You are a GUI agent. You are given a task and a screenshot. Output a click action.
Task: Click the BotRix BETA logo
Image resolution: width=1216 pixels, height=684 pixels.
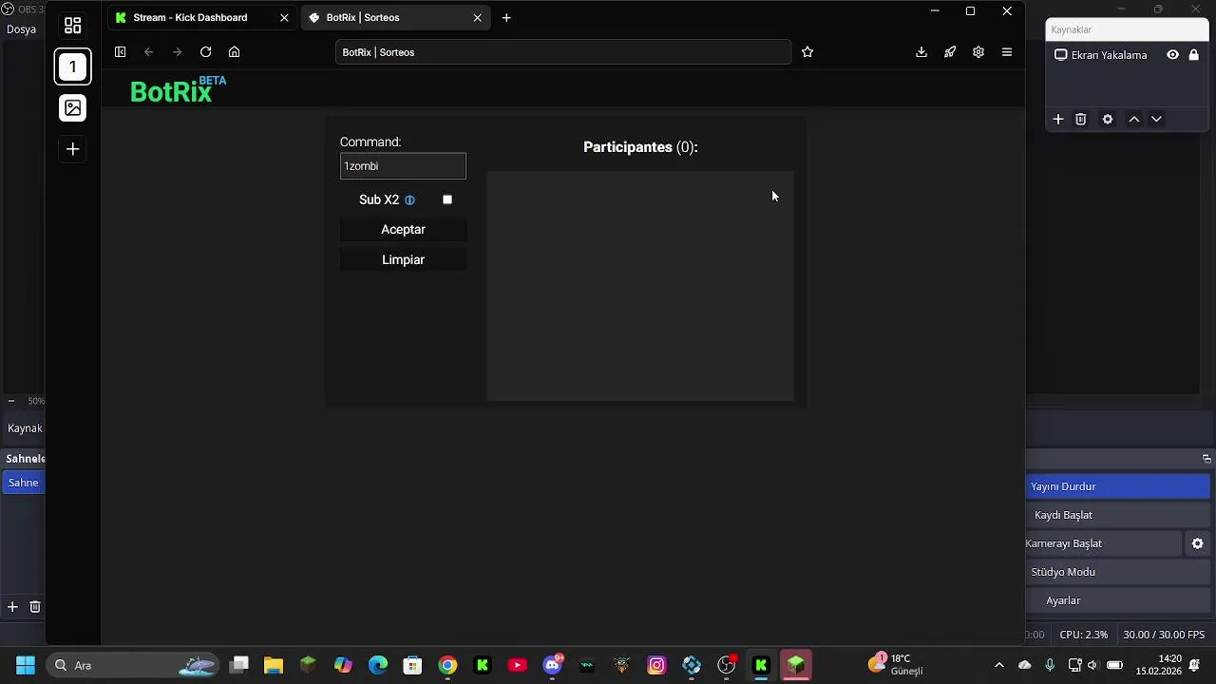coord(178,90)
